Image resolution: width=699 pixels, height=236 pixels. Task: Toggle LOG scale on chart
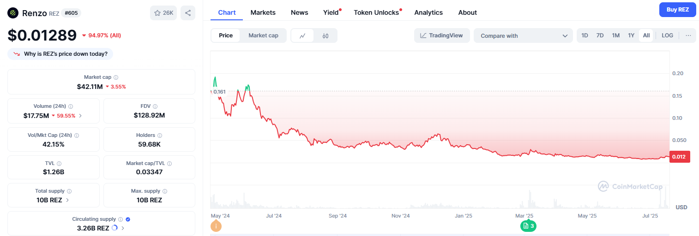click(x=667, y=35)
